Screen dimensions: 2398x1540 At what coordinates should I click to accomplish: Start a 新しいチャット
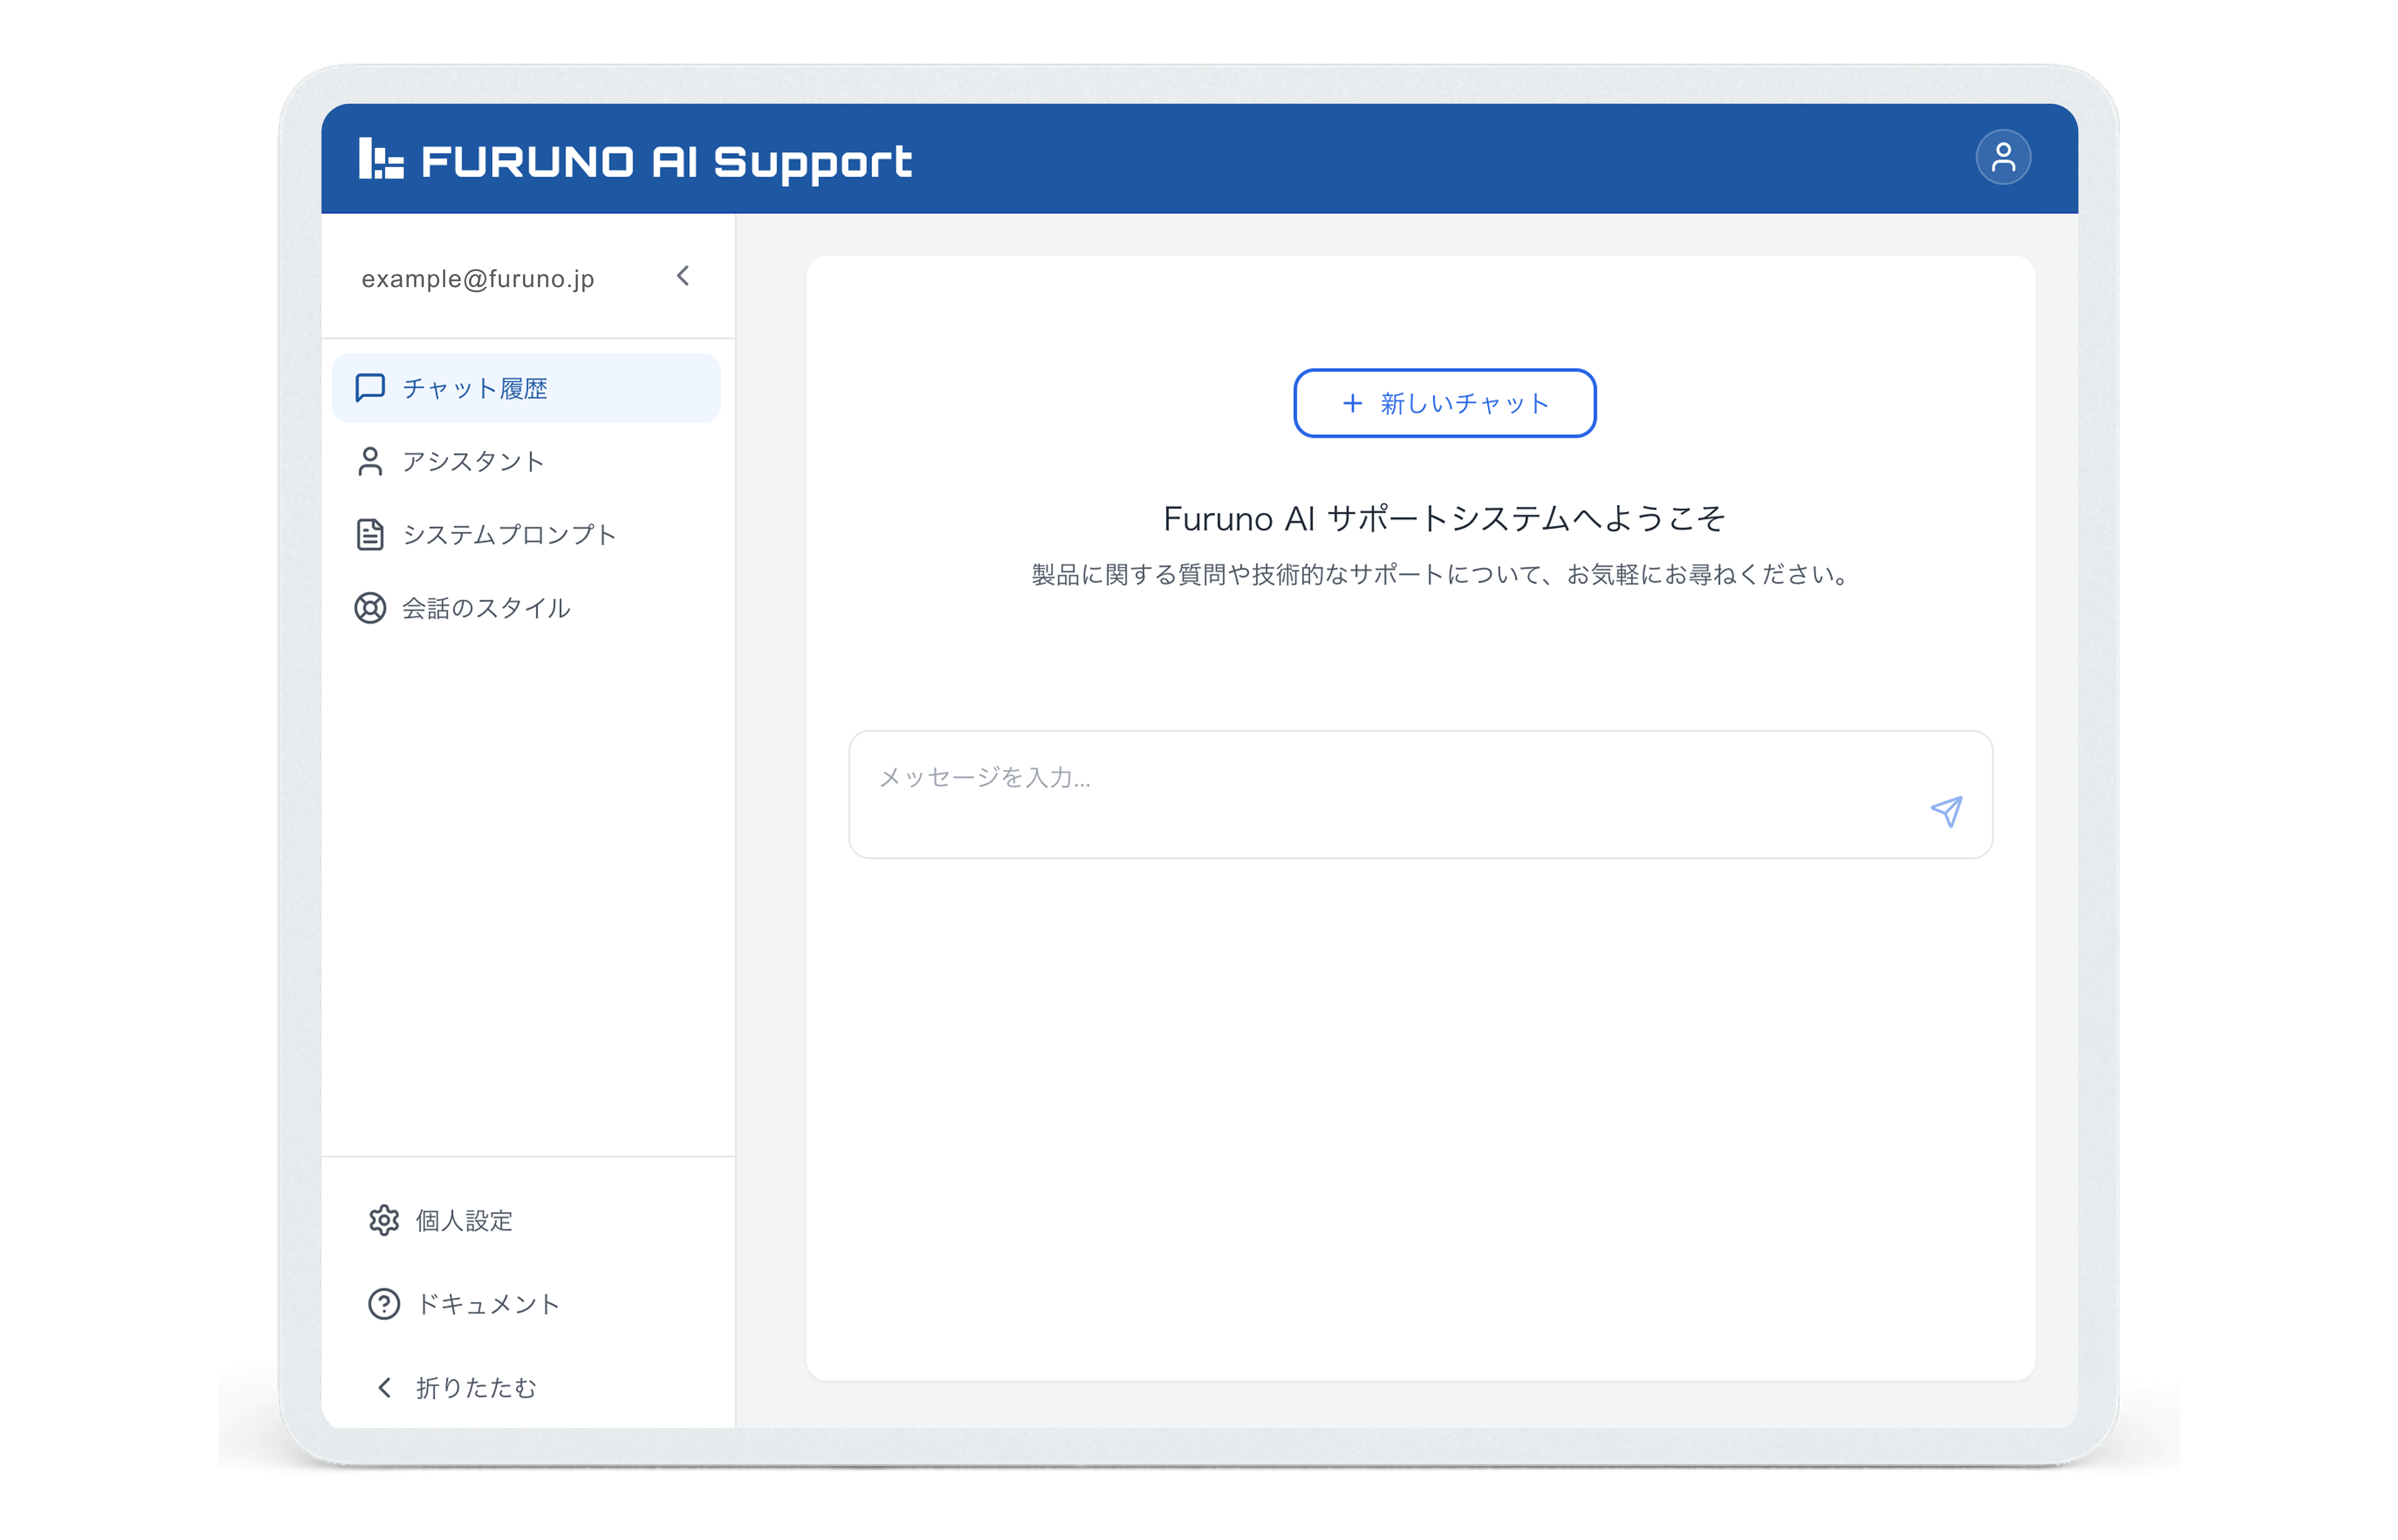[x=1444, y=403]
